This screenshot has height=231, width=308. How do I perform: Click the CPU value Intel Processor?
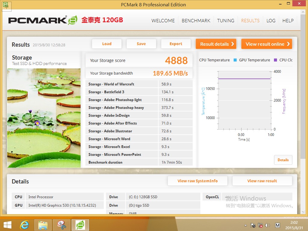pos(41,197)
